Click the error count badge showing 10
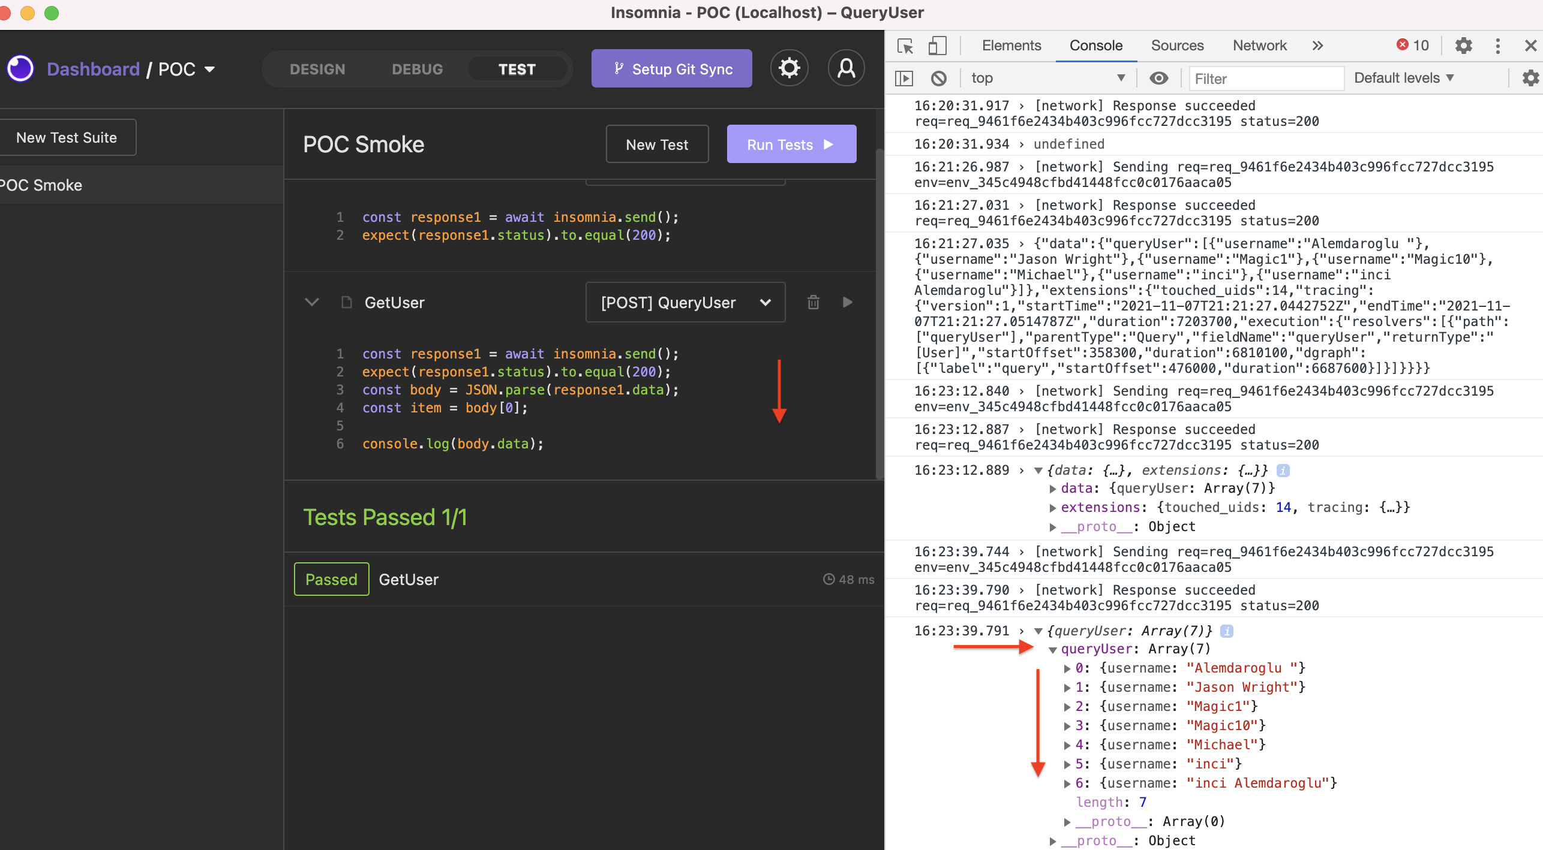Image resolution: width=1543 pixels, height=850 pixels. click(x=1412, y=45)
